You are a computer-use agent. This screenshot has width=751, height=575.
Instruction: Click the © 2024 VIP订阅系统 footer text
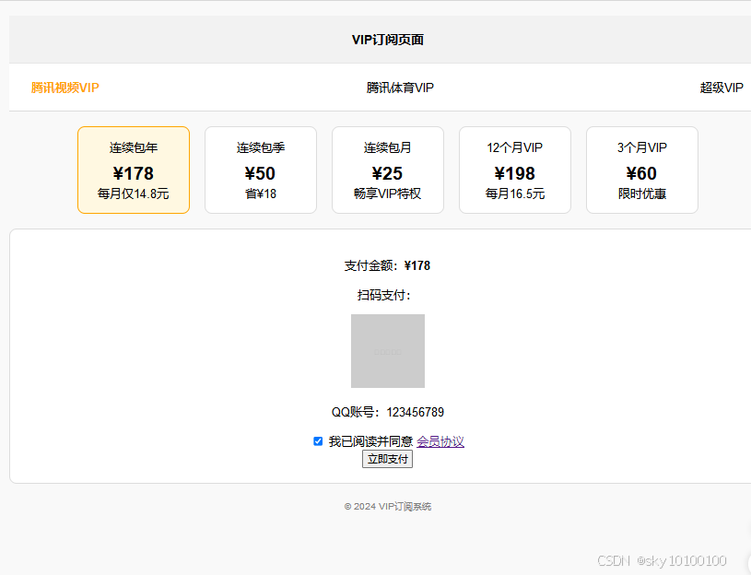tap(388, 507)
